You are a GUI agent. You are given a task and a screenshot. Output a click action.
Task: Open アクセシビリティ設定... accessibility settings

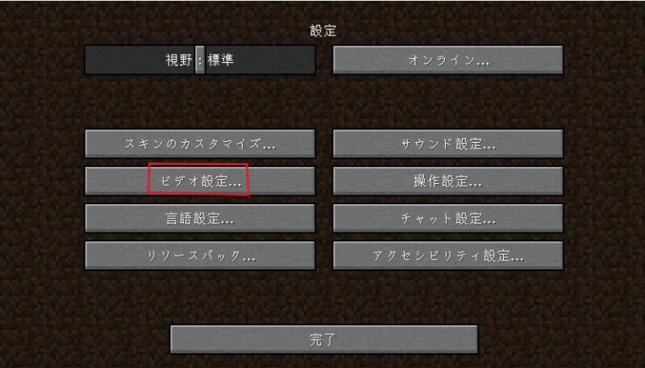448,256
